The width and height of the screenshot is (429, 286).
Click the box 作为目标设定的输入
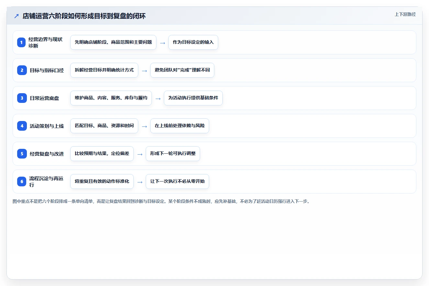click(193, 42)
